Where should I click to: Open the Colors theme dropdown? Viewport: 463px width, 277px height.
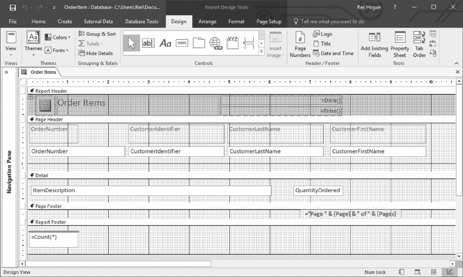[58, 37]
